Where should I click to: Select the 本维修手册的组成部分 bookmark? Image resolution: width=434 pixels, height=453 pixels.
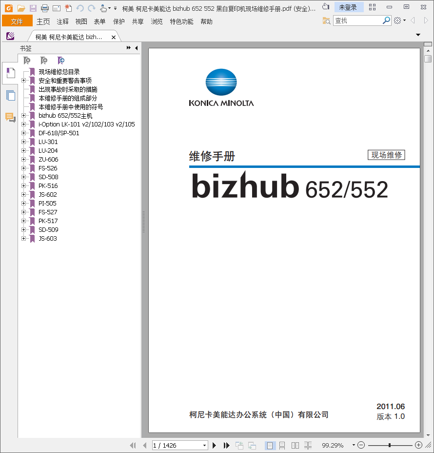pos(68,98)
